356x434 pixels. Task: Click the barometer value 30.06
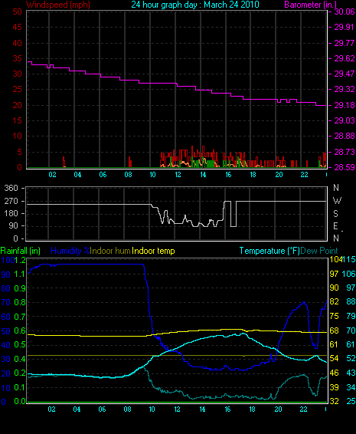345,12
